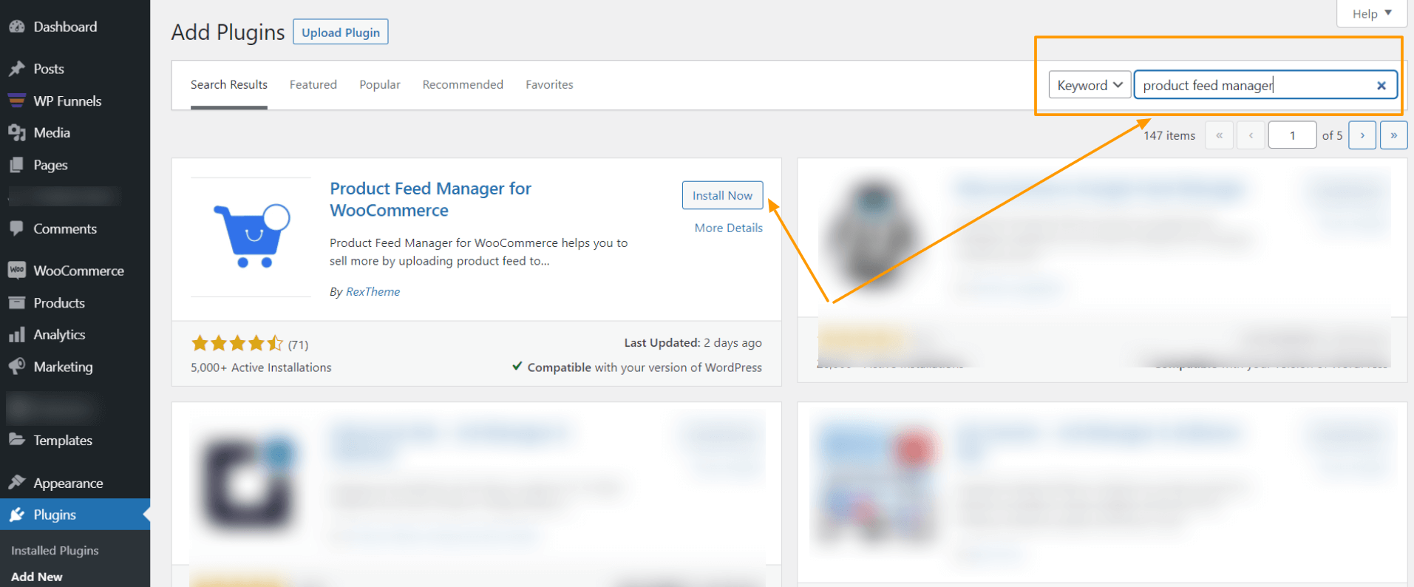Viewport: 1414px width, 587px height.
Task: Open the Keyword search type dropdown
Action: tap(1090, 85)
